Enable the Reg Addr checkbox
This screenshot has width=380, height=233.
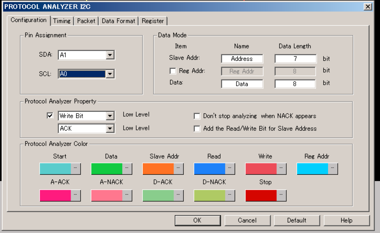(x=173, y=71)
